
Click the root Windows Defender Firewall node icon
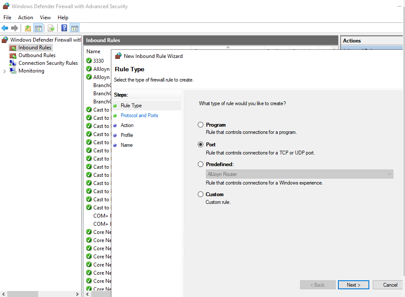point(5,40)
